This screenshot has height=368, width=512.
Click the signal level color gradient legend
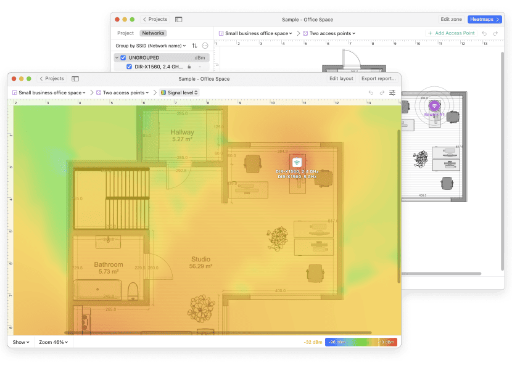coord(361,342)
